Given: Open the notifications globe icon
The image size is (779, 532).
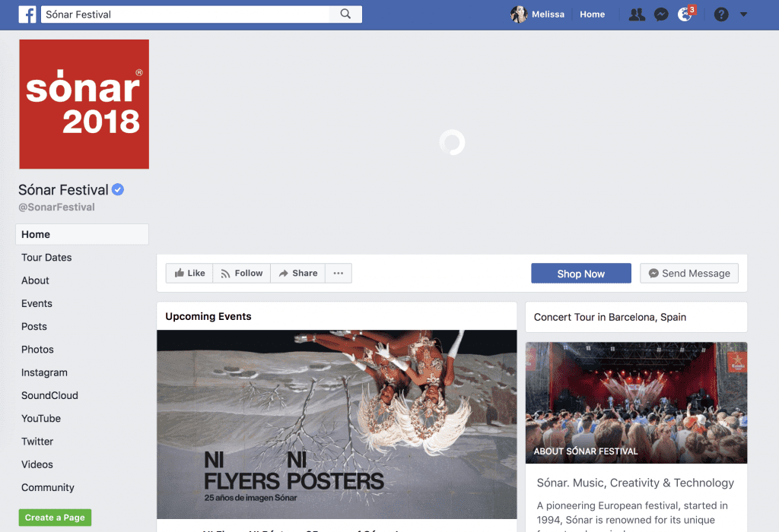Looking at the screenshot, I should point(685,14).
